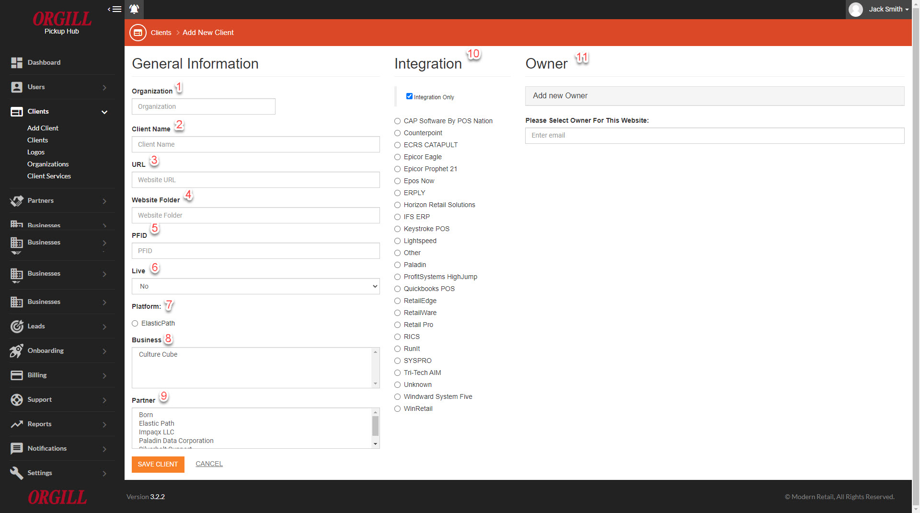Expand the Support sidebar menu
This screenshot has height=513, width=920.
coord(104,400)
